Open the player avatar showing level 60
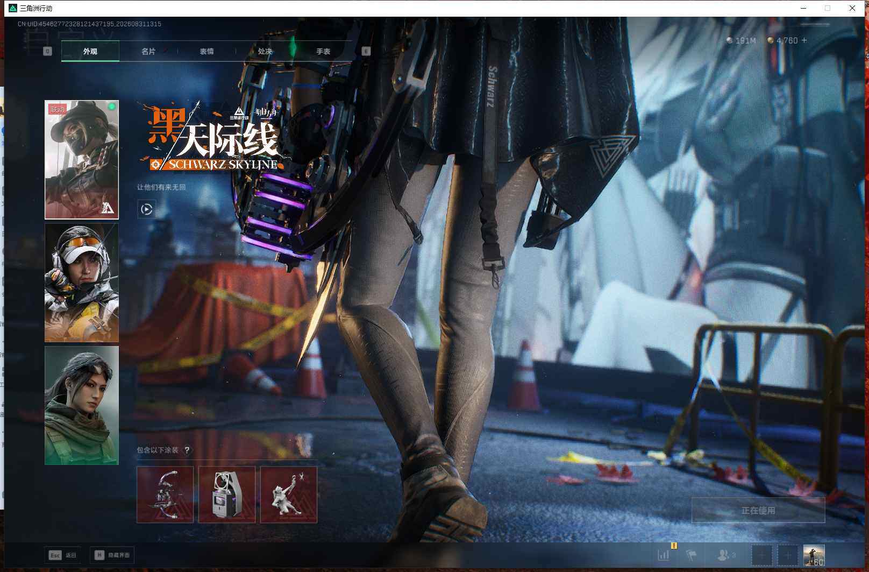 coord(814,555)
